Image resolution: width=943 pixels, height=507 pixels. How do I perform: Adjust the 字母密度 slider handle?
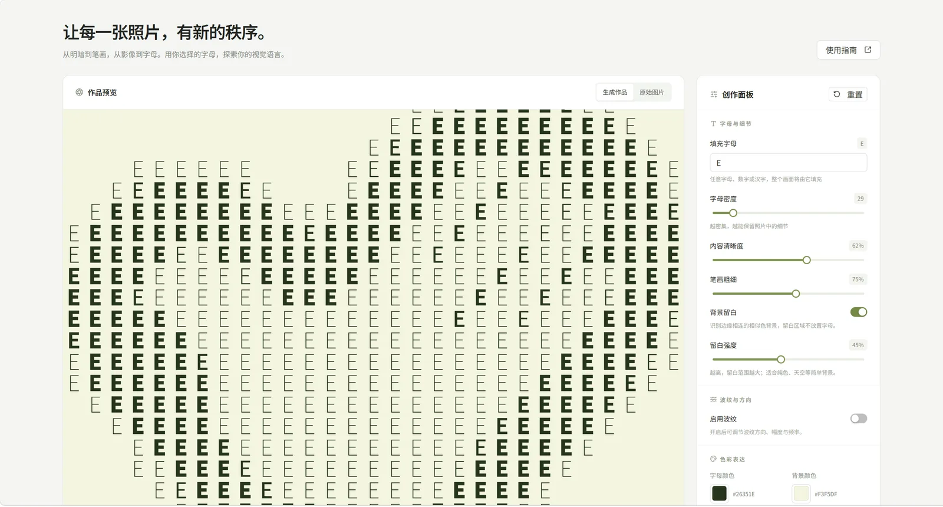coord(733,213)
